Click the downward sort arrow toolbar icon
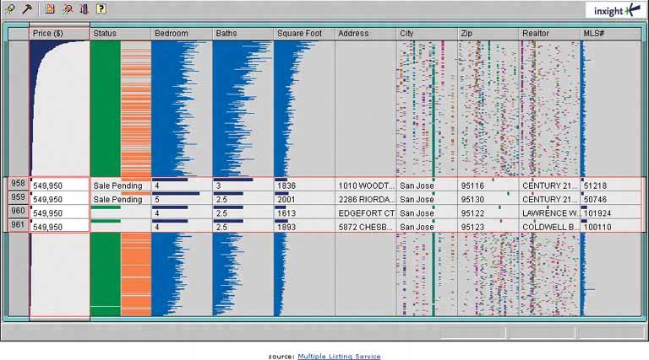The width and height of the screenshot is (649, 360). (83, 9)
